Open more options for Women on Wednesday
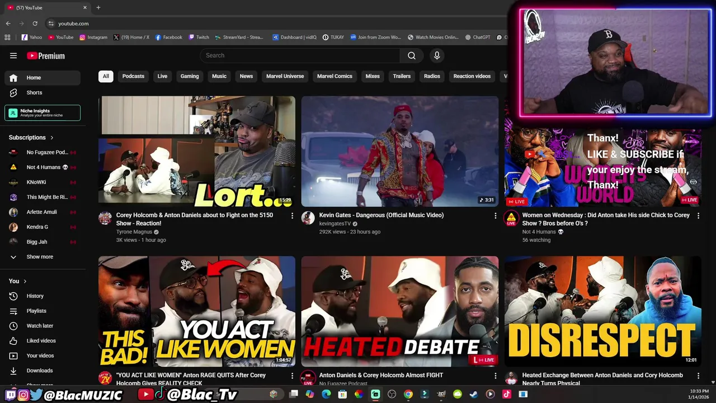 click(698, 215)
